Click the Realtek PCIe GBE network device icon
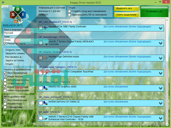The image size is (171, 128). 46,28
